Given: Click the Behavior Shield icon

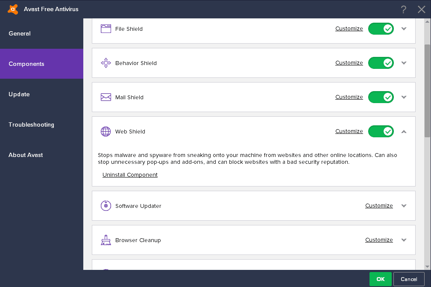Looking at the screenshot, I should pos(106,62).
